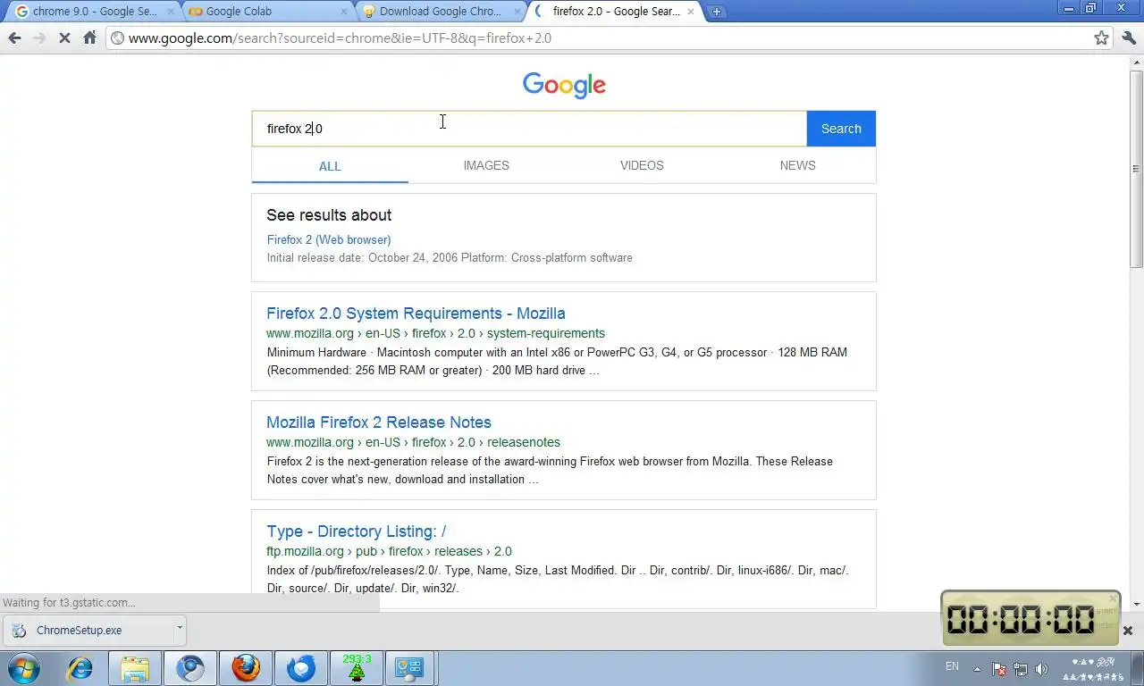Open the blue Thunderbird-like taskbar icon
The image size is (1144, 686).
pyautogui.click(x=301, y=668)
